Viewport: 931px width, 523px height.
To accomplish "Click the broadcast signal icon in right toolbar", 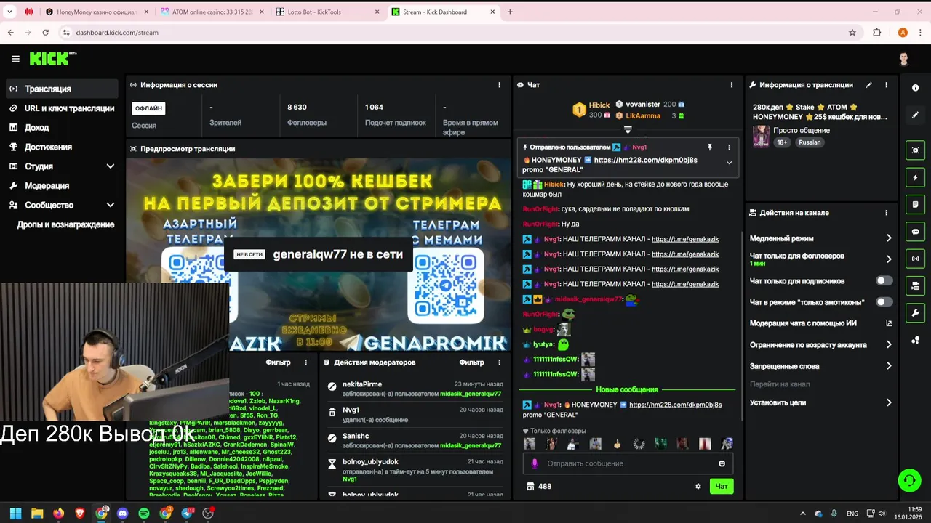I will 915,259.
